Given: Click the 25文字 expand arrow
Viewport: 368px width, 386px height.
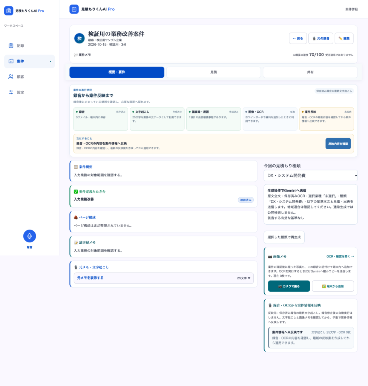Looking at the screenshot, I should pyautogui.click(x=249, y=278).
